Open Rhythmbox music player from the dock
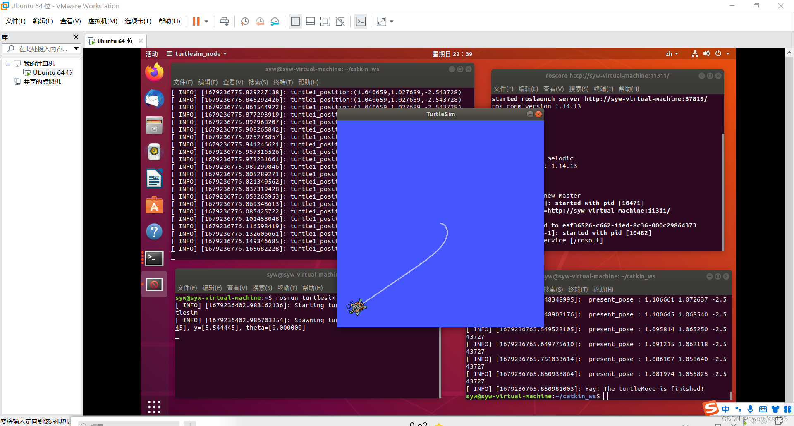 [154, 152]
